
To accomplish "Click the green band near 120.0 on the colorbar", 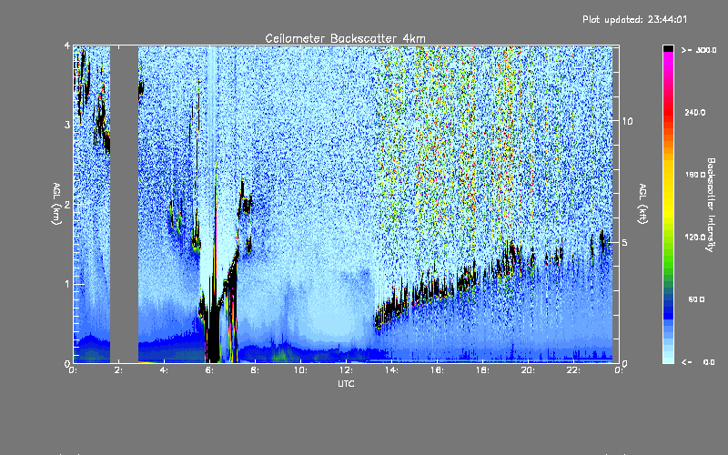I will coord(668,241).
